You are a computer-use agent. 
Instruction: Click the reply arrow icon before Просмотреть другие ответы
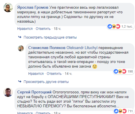20,82
